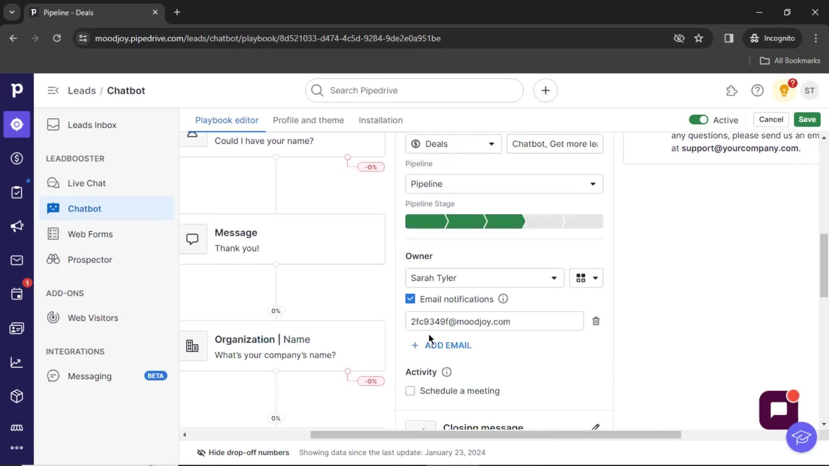Open Prospector in the sidebar

click(x=106, y=259)
